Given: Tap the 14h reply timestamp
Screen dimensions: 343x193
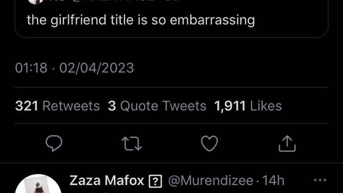Looking at the screenshot, I should pyautogui.click(x=273, y=181).
